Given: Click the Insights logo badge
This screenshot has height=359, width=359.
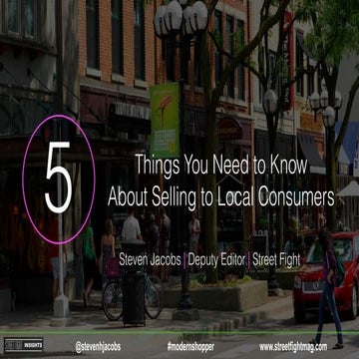Looking at the screenshot, I should 24,345.
